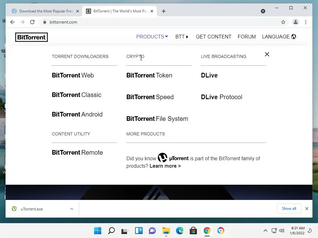Screen dimensions: 318x238
Task: Click Google Chrome taskbar icon
Action: click(x=207, y=231)
